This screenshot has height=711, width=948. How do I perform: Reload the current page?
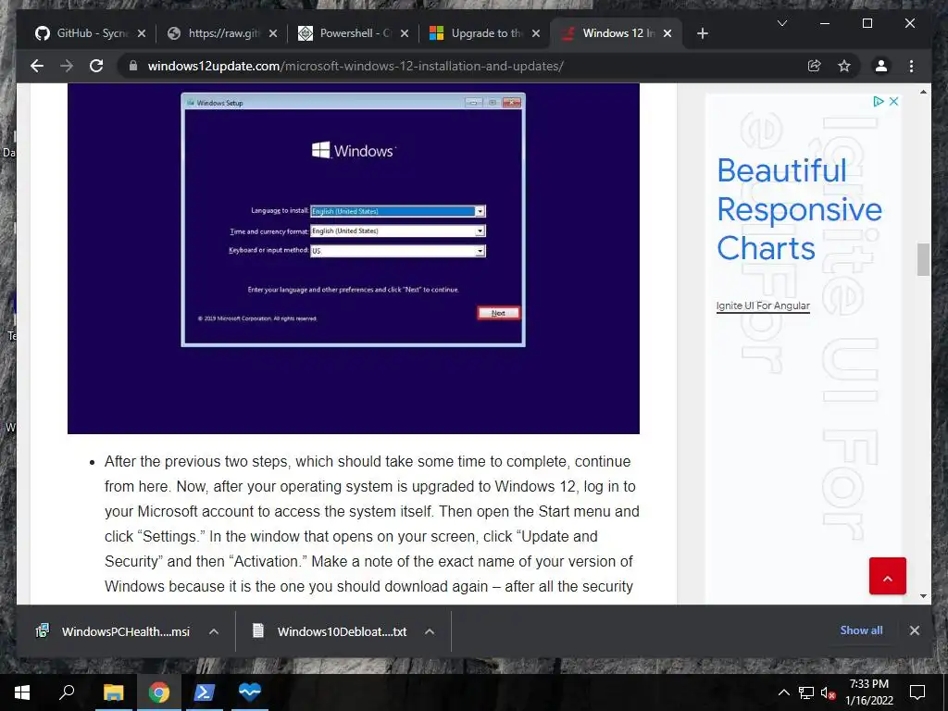[96, 66]
